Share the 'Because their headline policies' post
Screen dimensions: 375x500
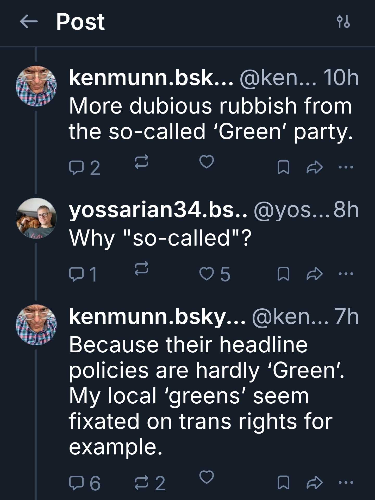(315, 482)
